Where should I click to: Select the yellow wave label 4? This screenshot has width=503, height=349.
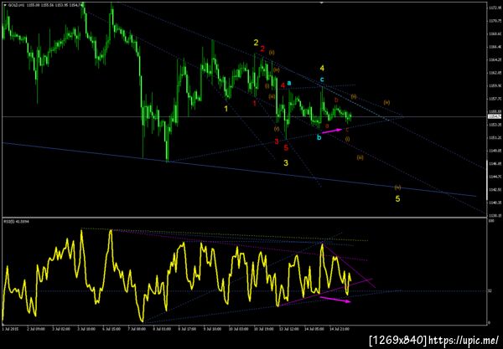322,68
